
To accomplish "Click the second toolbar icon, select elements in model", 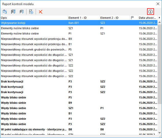I will coord(13,12).
